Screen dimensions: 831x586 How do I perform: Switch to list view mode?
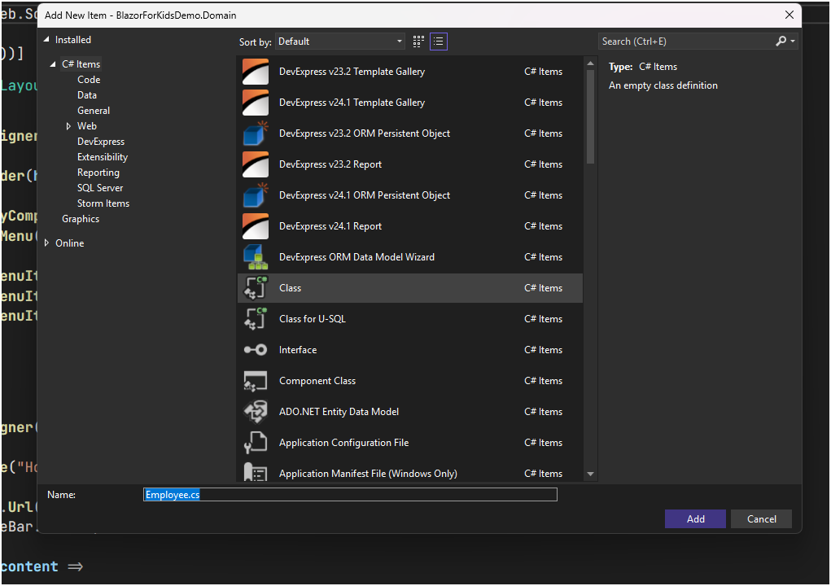coord(438,42)
